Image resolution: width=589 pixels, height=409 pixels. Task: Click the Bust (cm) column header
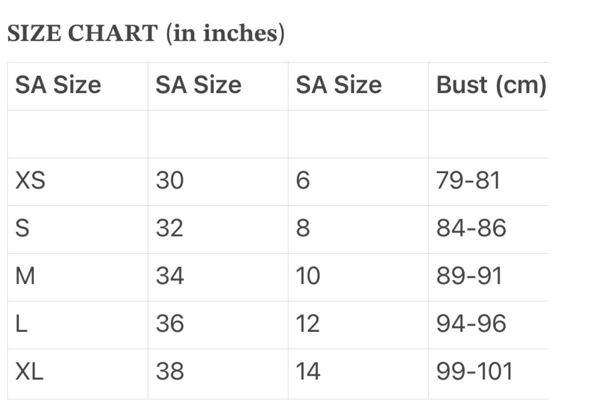pyautogui.click(x=491, y=85)
